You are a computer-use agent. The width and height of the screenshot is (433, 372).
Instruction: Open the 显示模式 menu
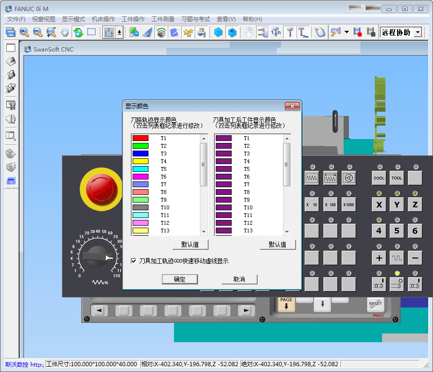pyautogui.click(x=74, y=19)
